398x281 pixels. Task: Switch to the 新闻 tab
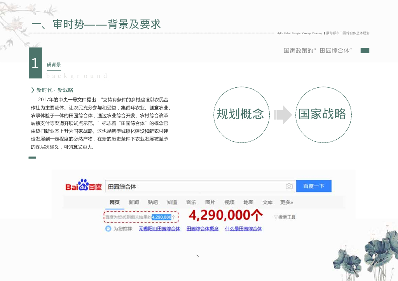[x=134, y=202]
